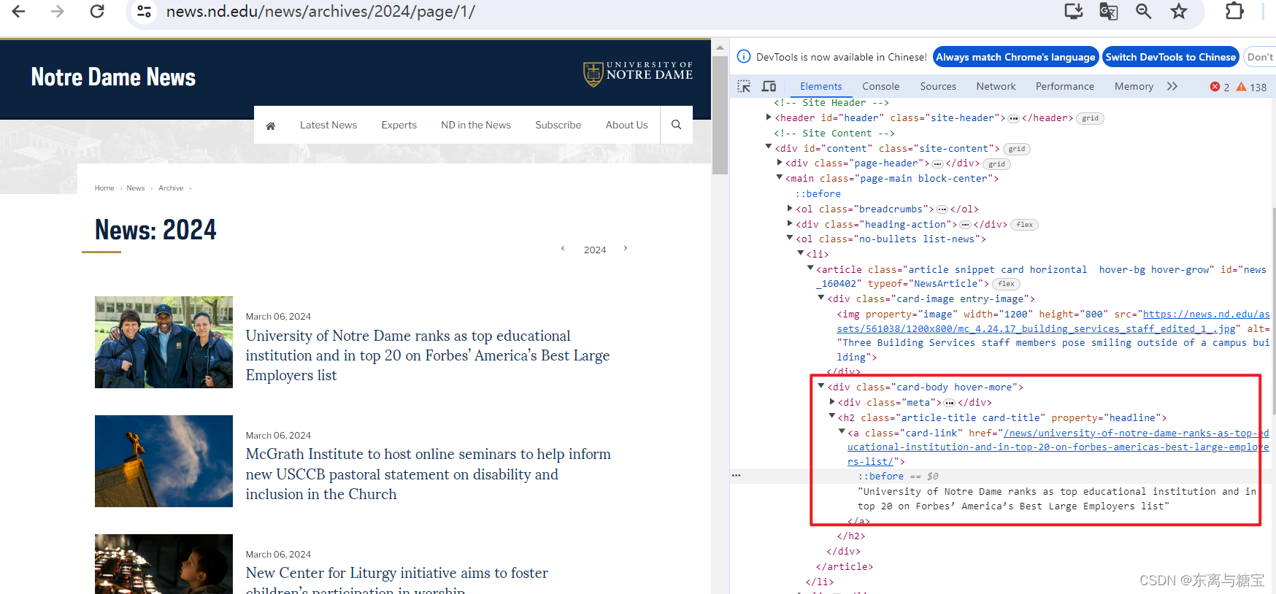Toggle the DevTools device toolbar icon
Image resolution: width=1276 pixels, height=594 pixels.
tap(769, 86)
